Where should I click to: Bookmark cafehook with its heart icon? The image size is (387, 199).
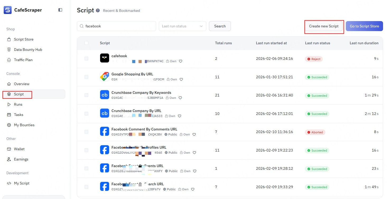(x=181, y=61)
